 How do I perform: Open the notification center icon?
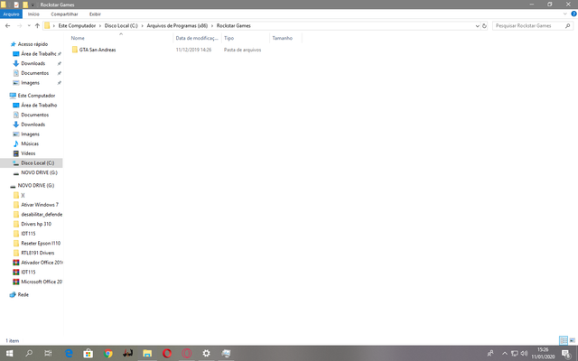[x=566, y=354]
